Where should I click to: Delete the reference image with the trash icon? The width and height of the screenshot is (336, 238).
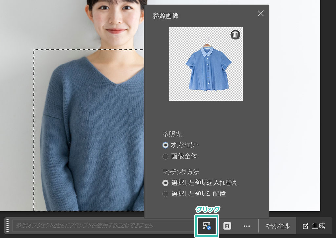point(235,35)
